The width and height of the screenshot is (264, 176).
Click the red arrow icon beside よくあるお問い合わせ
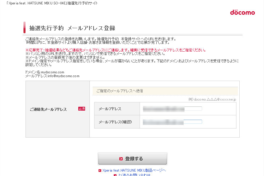coord(115,175)
